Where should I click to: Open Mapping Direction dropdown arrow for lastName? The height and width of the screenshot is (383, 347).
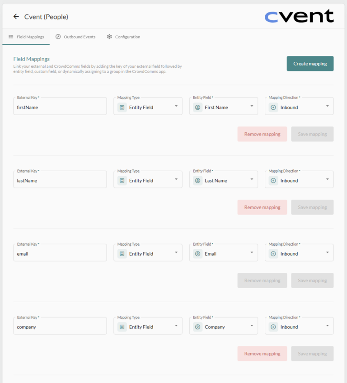[328, 179]
